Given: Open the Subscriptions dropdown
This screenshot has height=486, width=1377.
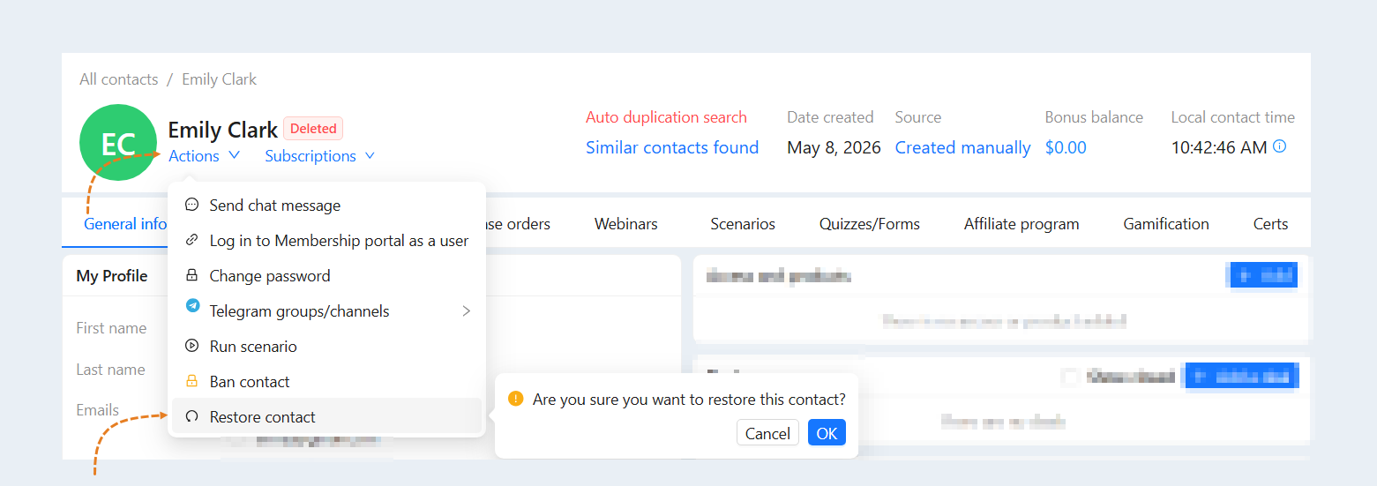Looking at the screenshot, I should (319, 155).
